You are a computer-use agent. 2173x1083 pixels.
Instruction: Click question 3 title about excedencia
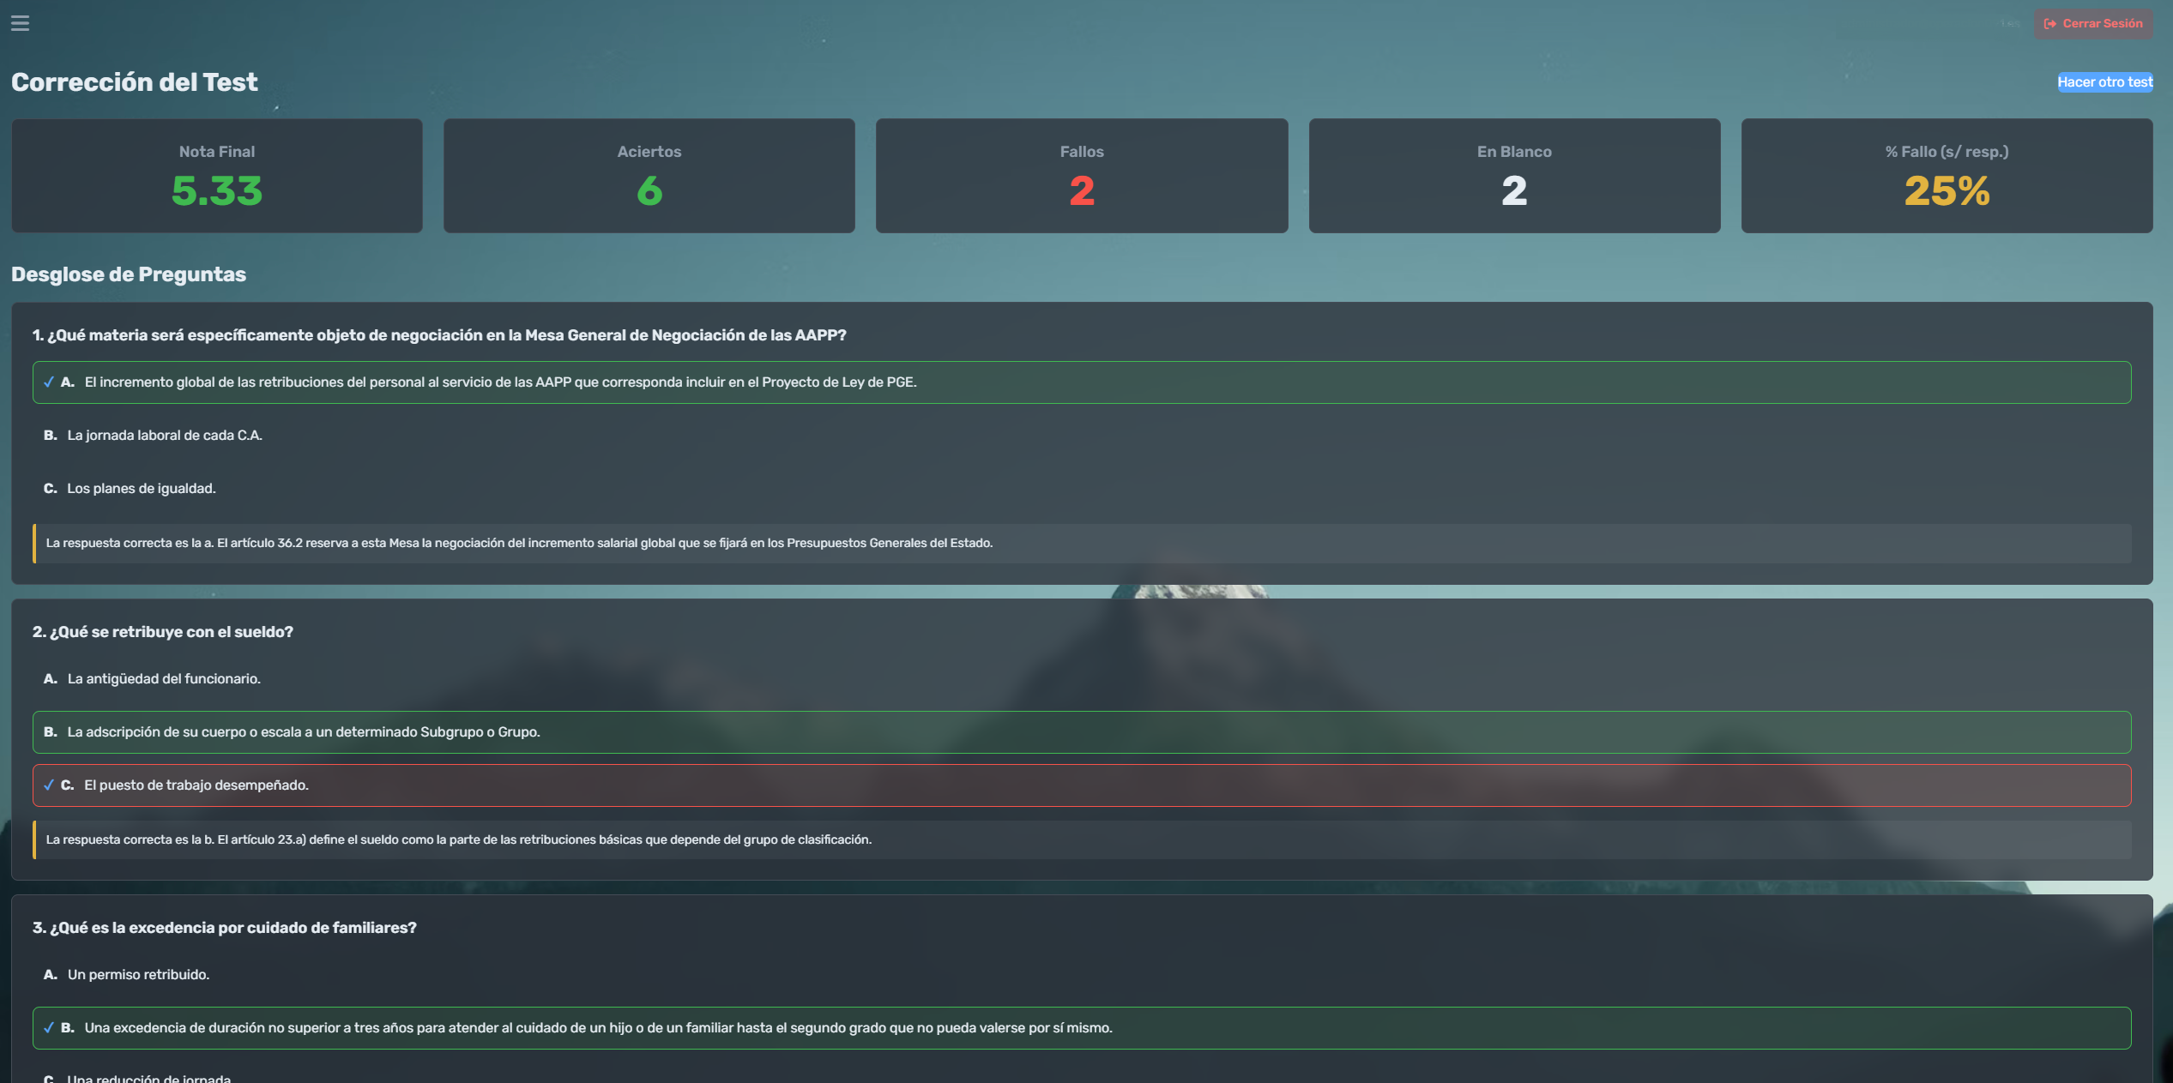[225, 928]
